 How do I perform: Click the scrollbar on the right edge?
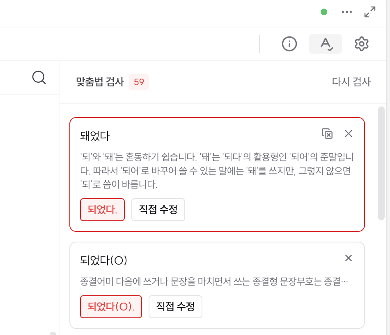381,164
